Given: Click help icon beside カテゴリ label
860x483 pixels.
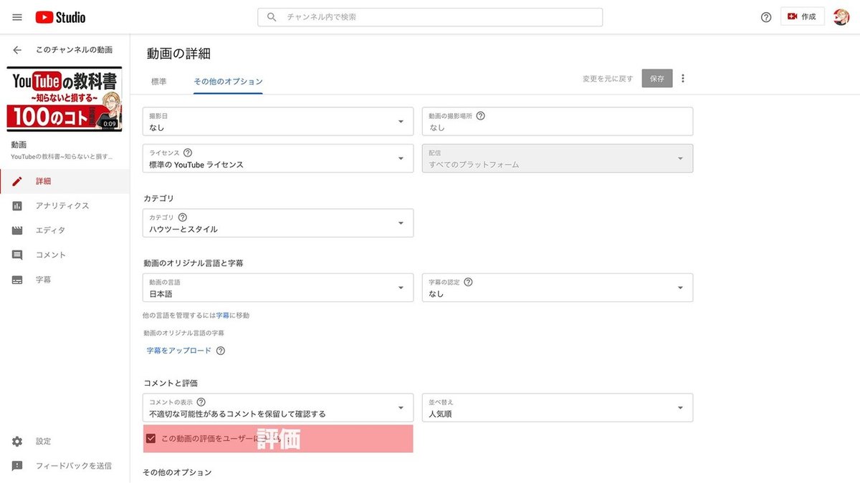Looking at the screenshot, I should [x=182, y=217].
